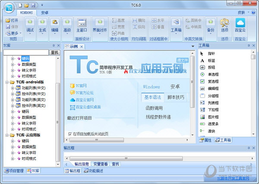
Task: Click the help question icon
Action: (x=253, y=12)
